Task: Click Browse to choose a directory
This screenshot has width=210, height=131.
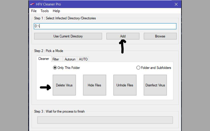Action: pyautogui.click(x=160, y=36)
